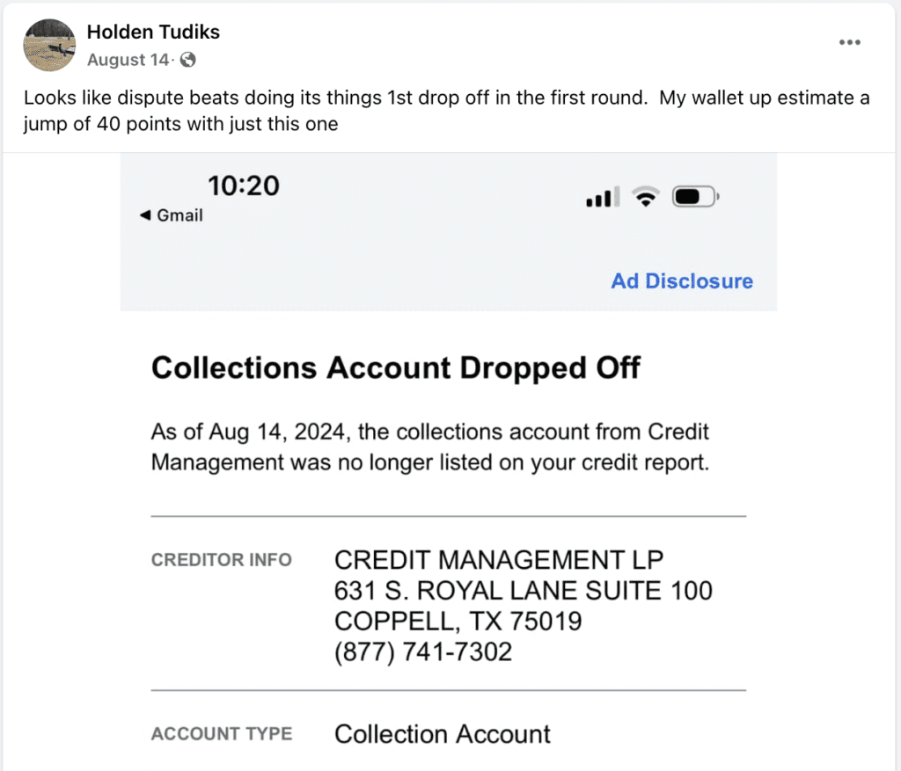Tap the cellular signal bars icon
Screen dimensions: 901x771
pos(603,198)
